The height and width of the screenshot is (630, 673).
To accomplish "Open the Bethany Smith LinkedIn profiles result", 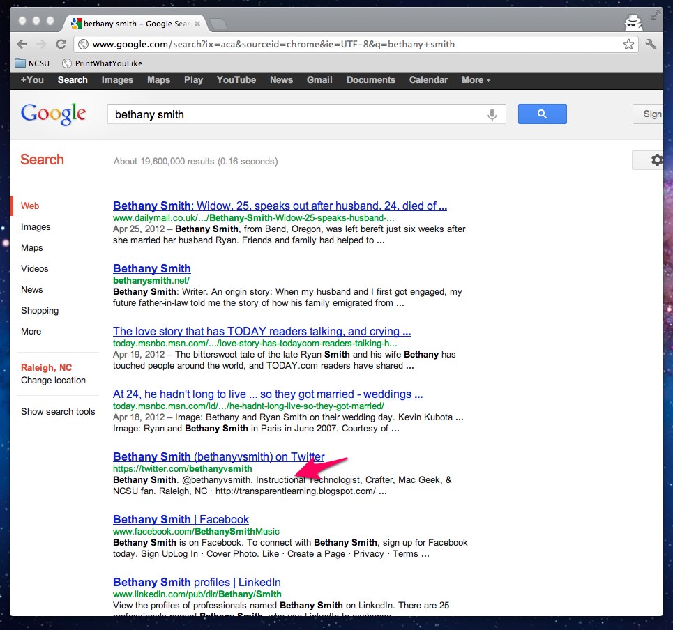I will coord(197,583).
